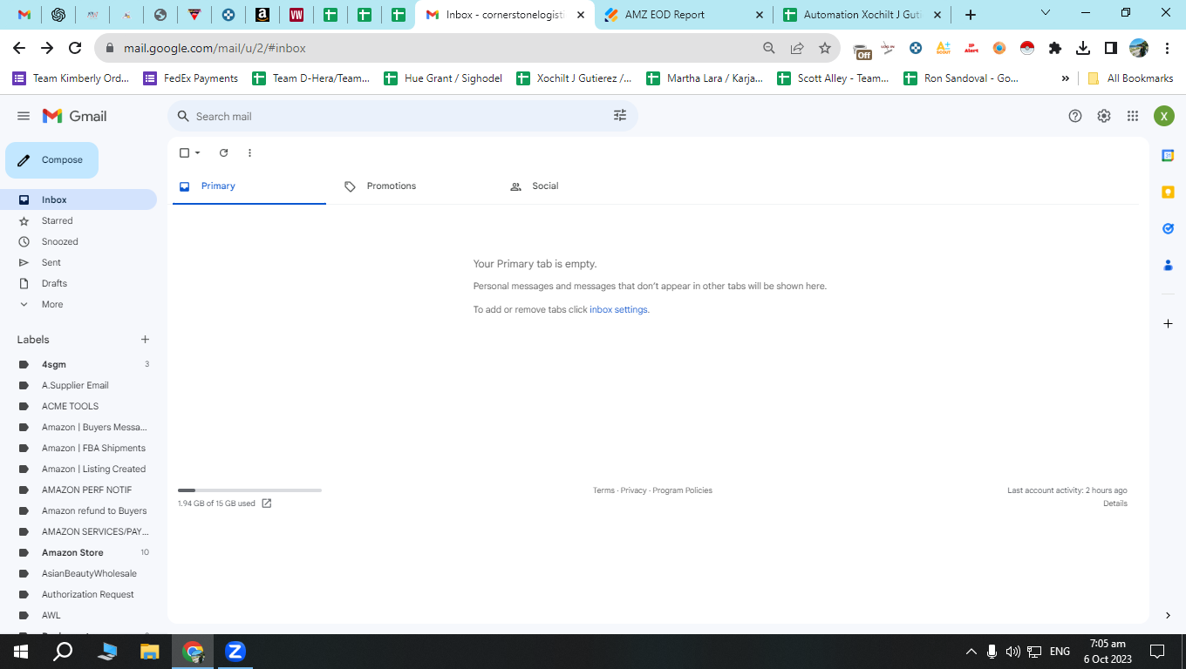
Task: Refresh the inbox
Action: click(223, 152)
